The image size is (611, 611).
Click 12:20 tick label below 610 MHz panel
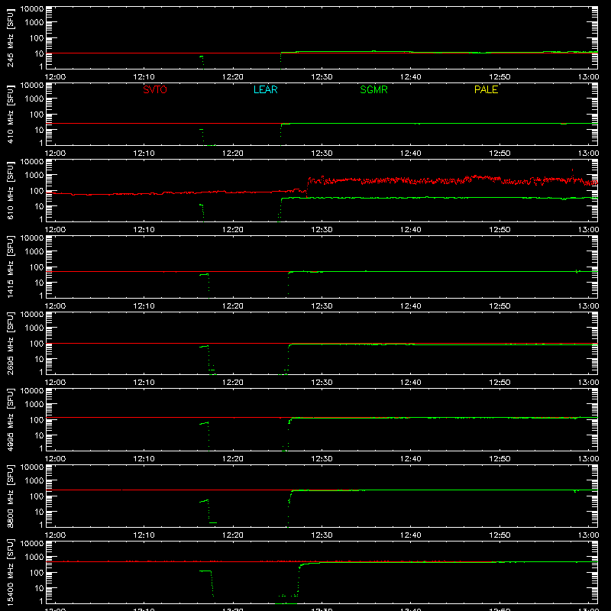[x=233, y=230]
